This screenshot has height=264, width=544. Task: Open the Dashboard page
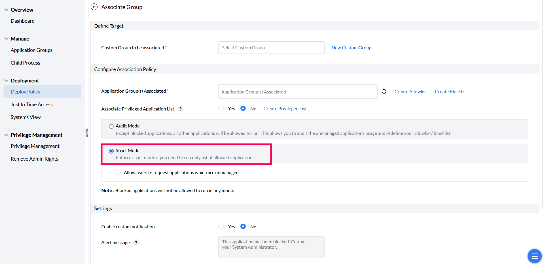[x=23, y=21]
